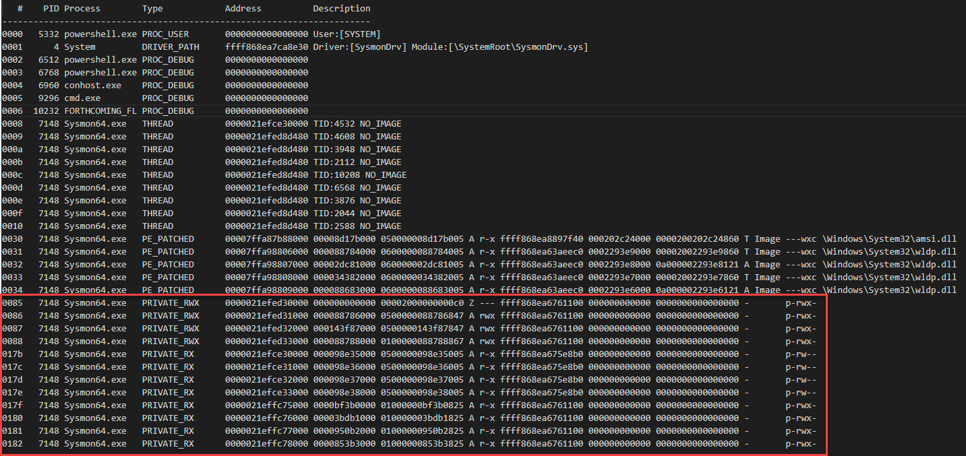Click the PRIVATE_RX row at 0000021effc75000
This screenshot has width=966, height=456.
(202, 405)
